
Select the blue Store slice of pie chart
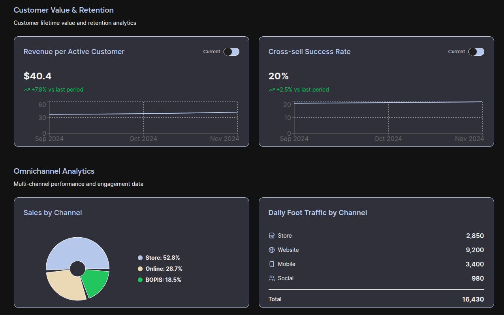(x=77, y=249)
